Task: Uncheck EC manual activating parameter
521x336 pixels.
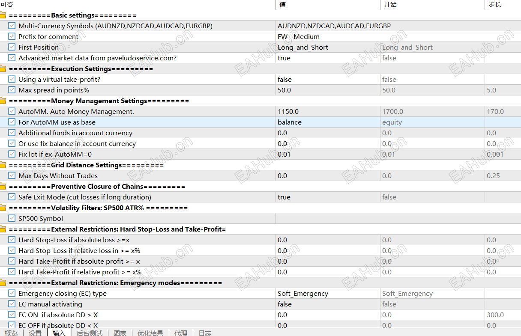Action: [x=12, y=304]
